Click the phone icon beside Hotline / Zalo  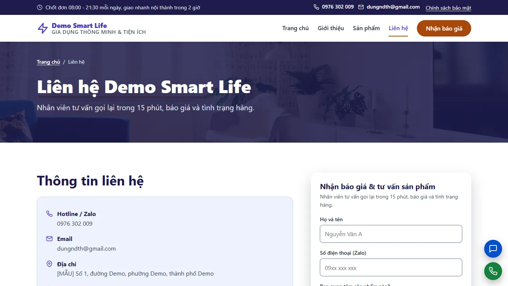(x=49, y=214)
